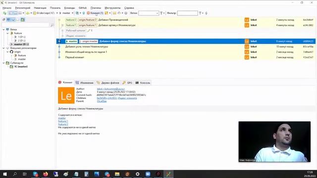Image resolution: width=317 pixels, height=178 pixels.
Task: Open Settings gear in the taskbar
Action: point(138,174)
